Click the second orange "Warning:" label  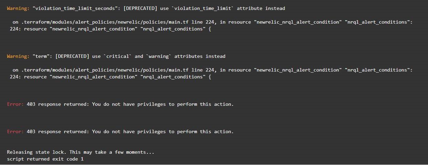(18, 56)
